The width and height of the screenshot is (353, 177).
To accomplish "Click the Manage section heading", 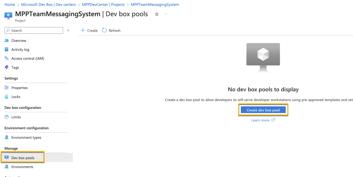I will point(11,148).
